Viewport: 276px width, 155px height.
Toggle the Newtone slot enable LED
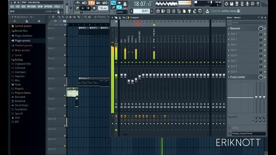click(x=265, y=28)
